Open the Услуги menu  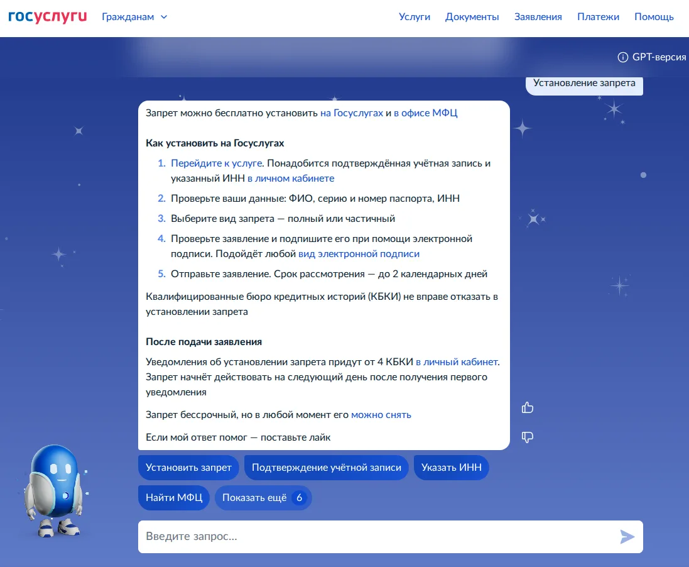(x=415, y=17)
